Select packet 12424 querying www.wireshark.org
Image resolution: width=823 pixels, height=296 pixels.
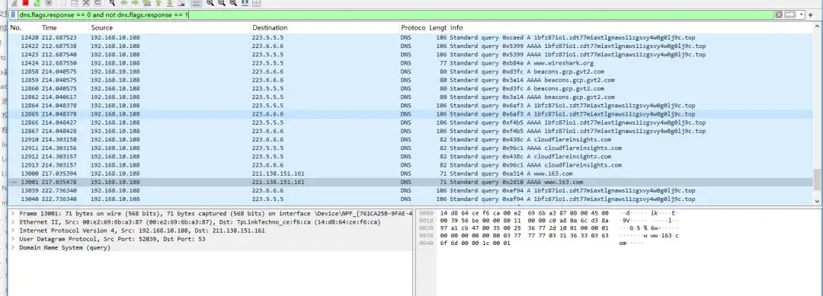pyautogui.click(x=411, y=63)
